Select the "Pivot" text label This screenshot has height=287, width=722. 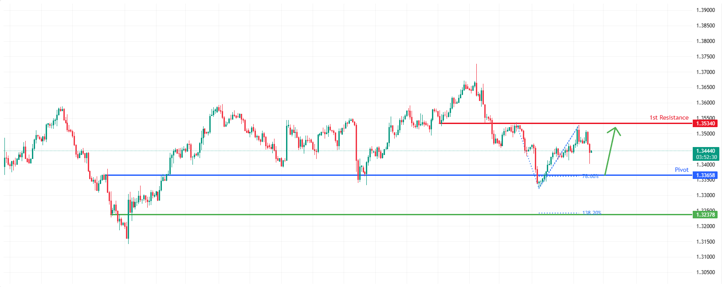[681, 170]
